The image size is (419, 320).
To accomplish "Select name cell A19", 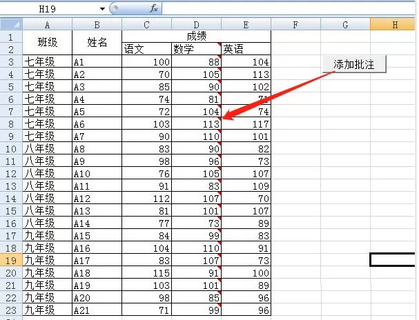I will point(97,285).
